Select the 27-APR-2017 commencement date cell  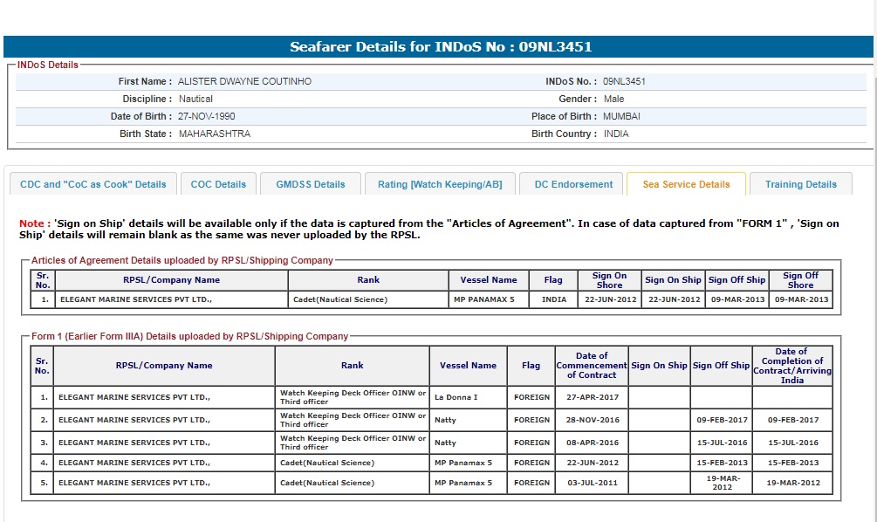pyautogui.click(x=592, y=397)
